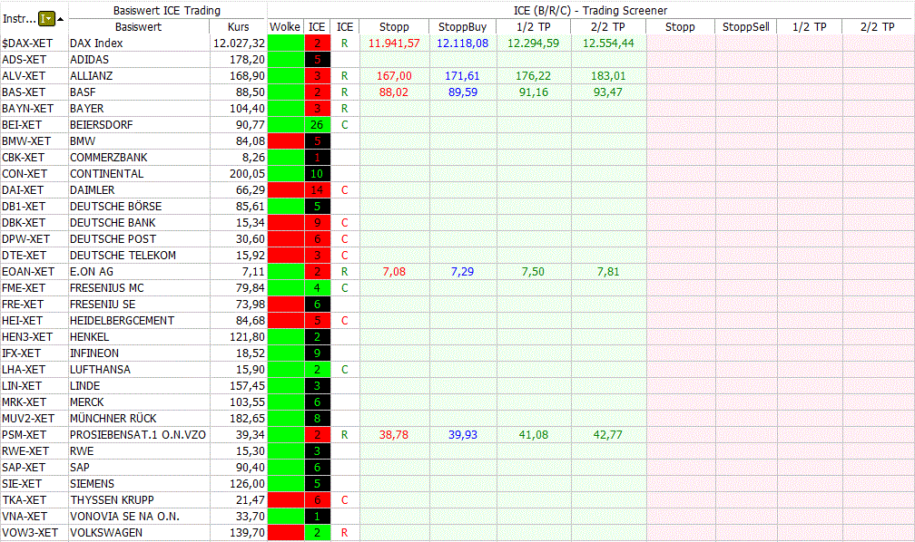
Task: Select the DPW-XET instrument cell
Action: pyautogui.click(x=25, y=239)
